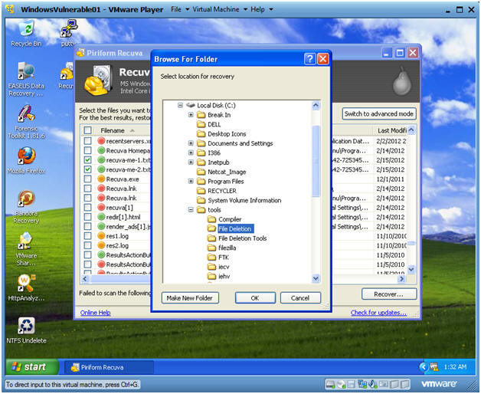Screen dimensions: 481x394
Task: Click Cancel in Browse For Folder
Action: point(300,298)
